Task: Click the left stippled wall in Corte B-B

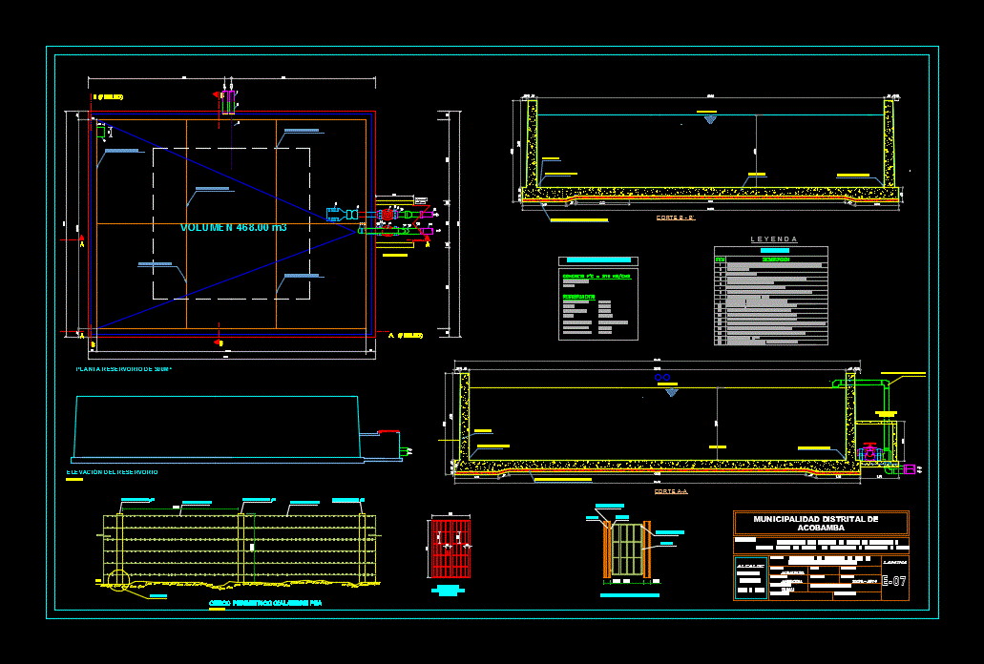Action: (532, 144)
